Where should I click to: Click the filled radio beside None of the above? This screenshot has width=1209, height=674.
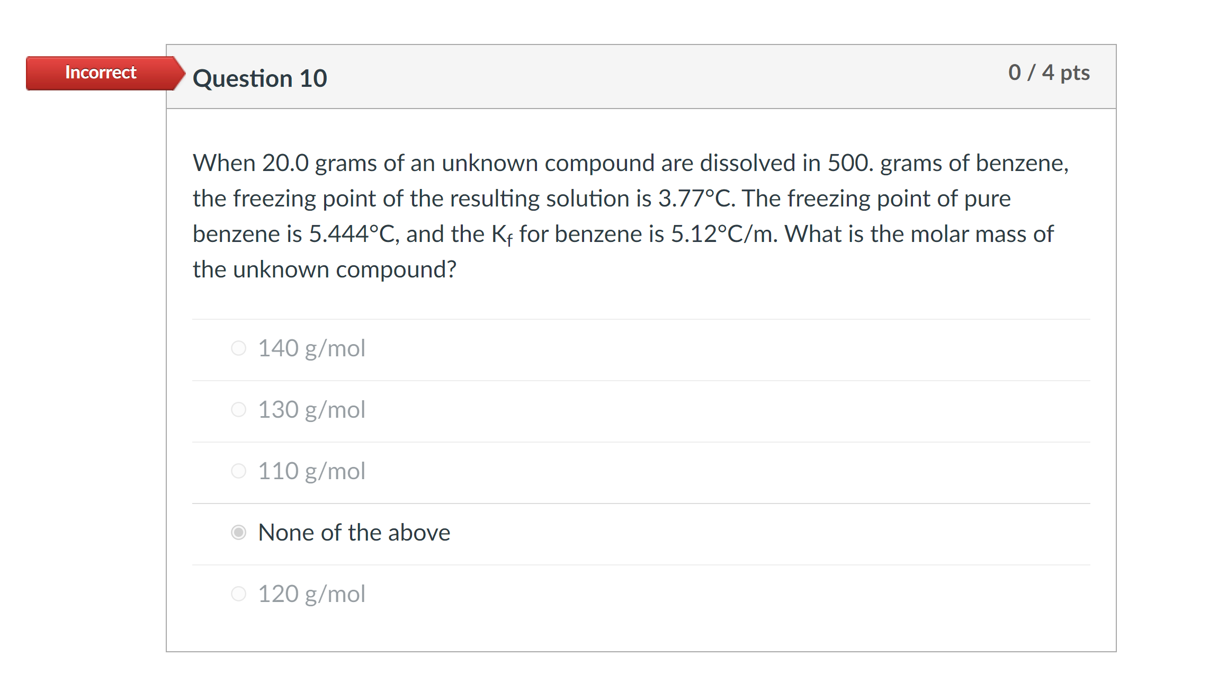239,532
